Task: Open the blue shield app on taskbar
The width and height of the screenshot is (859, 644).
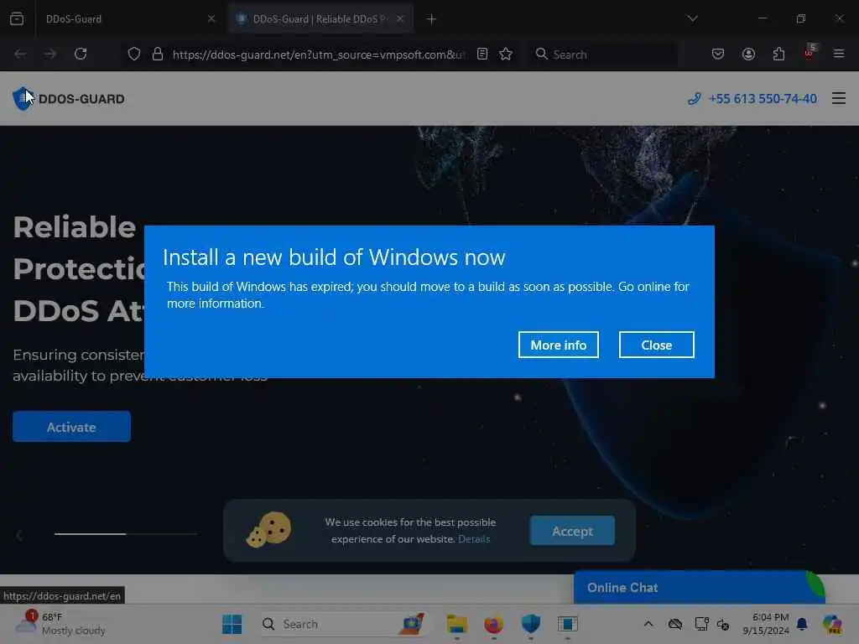Action: coord(530,624)
